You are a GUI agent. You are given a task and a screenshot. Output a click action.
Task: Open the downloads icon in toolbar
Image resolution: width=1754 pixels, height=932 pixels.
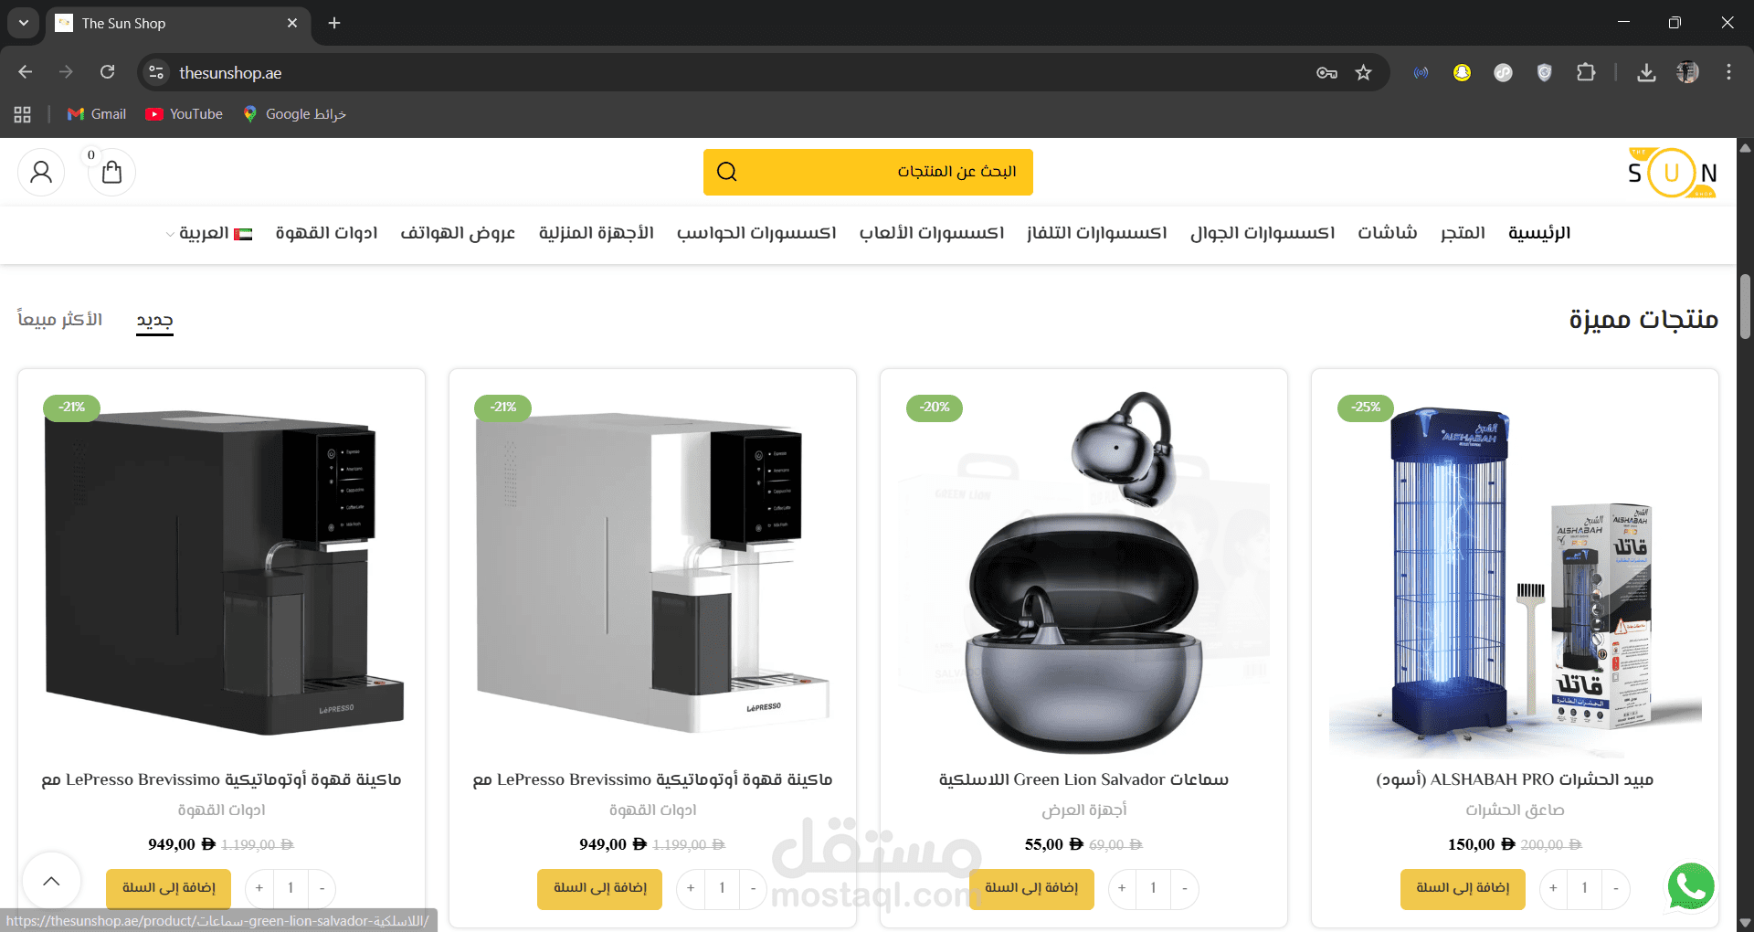[x=1646, y=73]
